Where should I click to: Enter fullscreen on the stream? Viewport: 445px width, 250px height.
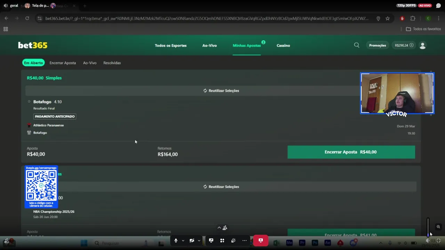click(438, 241)
